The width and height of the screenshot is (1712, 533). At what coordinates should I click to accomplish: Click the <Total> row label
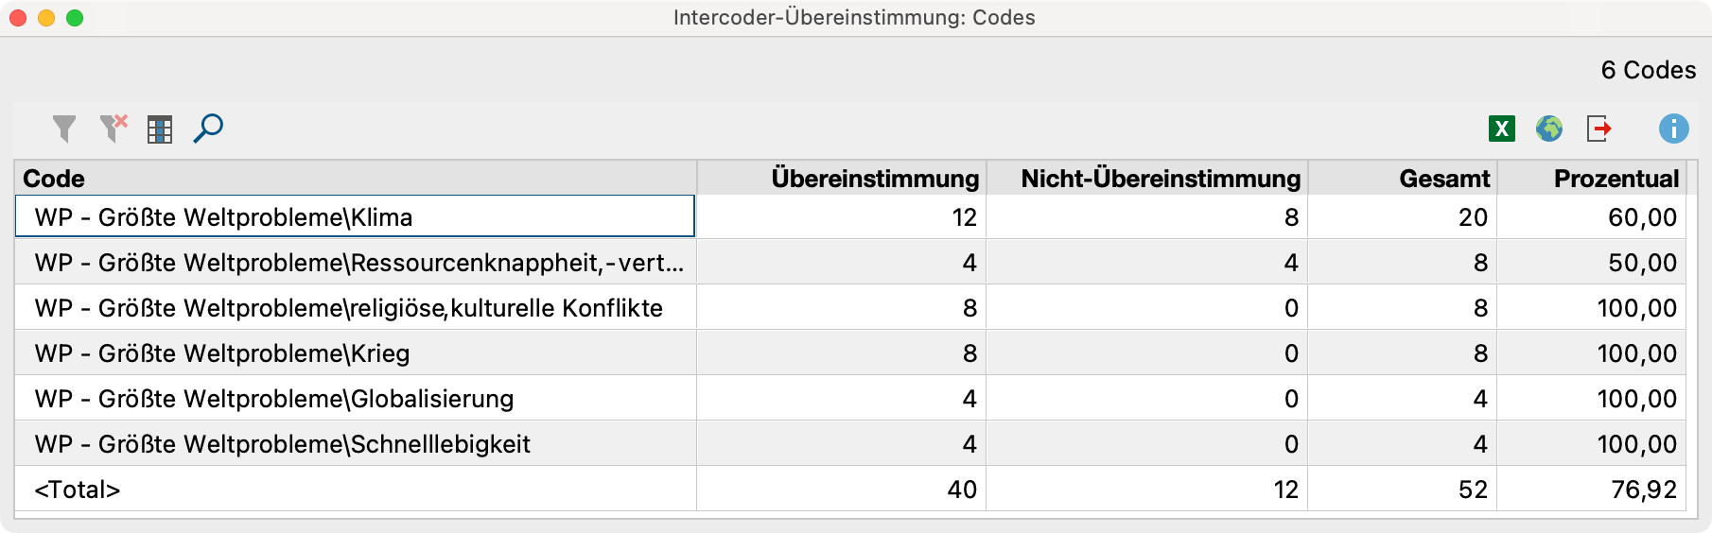tap(78, 490)
